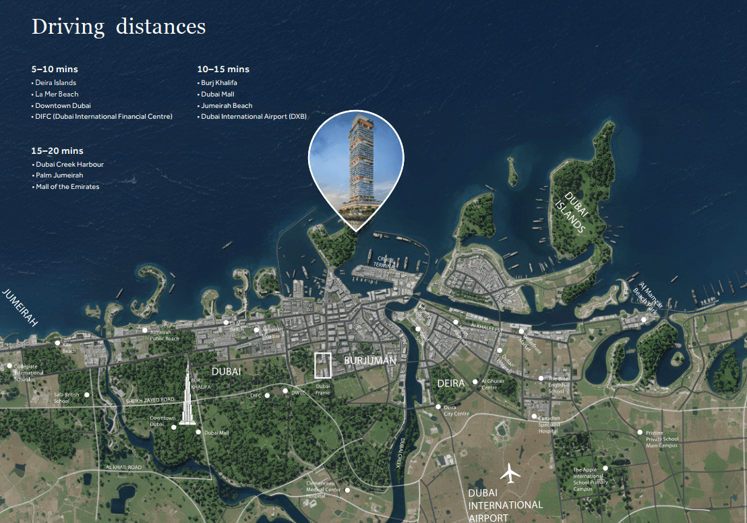Viewport: 747px width, 523px height.
Task: Click the Safa British School marker
Action: pyautogui.click(x=86, y=394)
